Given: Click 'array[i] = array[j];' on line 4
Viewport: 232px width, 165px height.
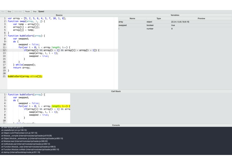Looking at the screenshot, I should coord(26,27).
